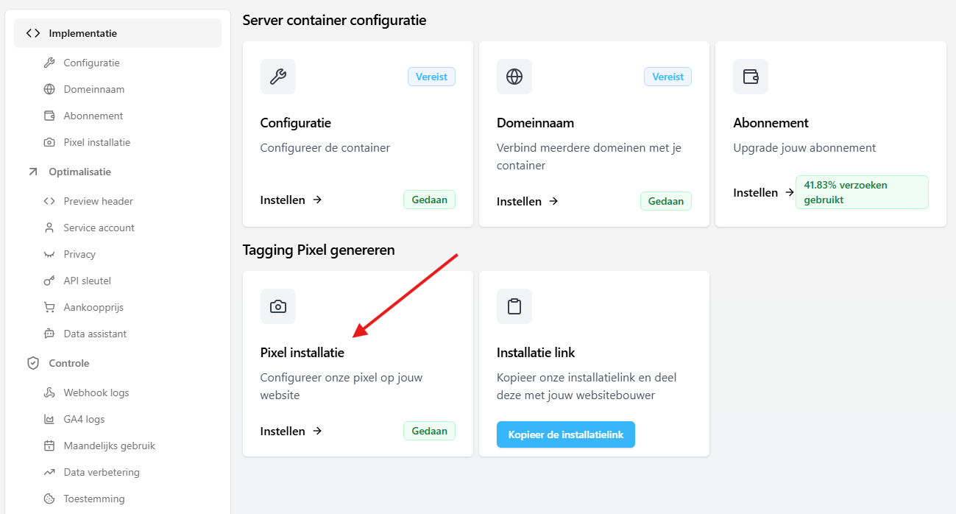Click the key icon beside API sleutel
956x514 pixels.
point(49,281)
